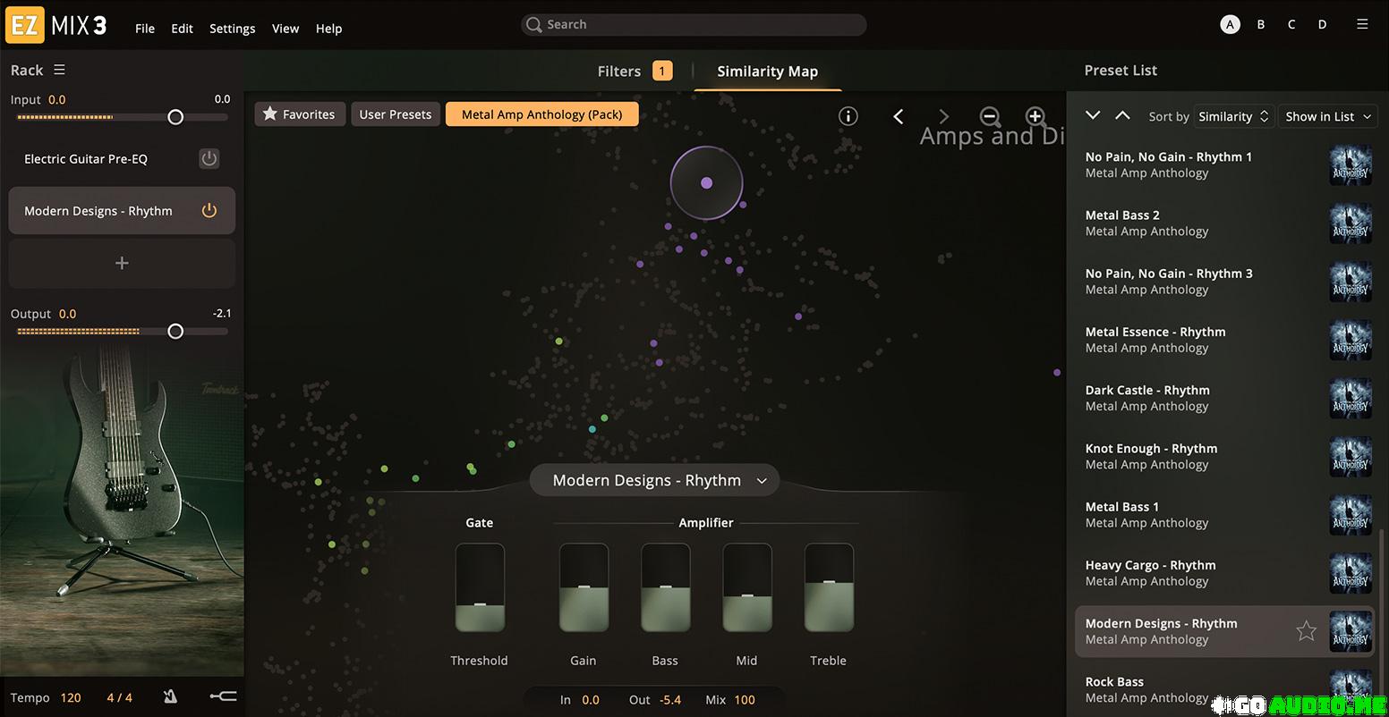Select the large purple current preset dot
The height and width of the screenshot is (717, 1389).
point(706,182)
